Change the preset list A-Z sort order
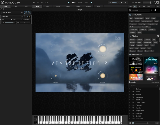Screen dimensions: 160x125 (x=156, y=86)
